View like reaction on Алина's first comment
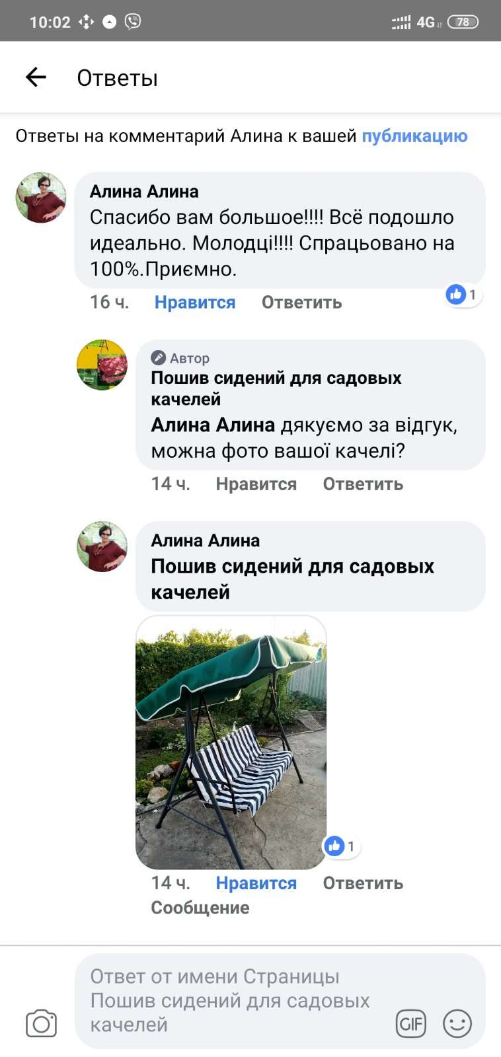Image resolution: width=501 pixels, height=1057 pixels. (463, 295)
